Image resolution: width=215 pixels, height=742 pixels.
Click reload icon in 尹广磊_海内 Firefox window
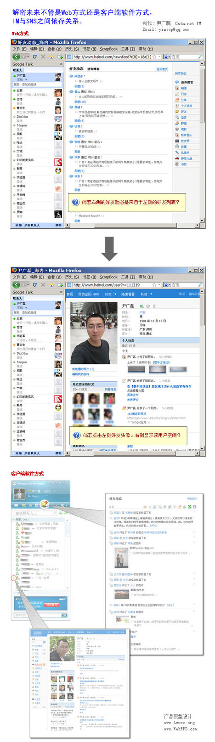click(34, 285)
